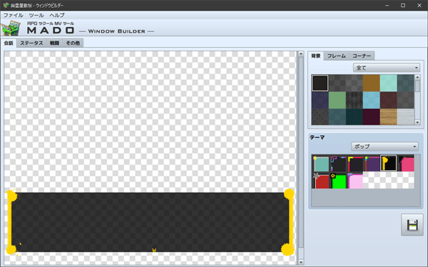Select the light pink theme thumbnail
Viewport: 428px width, 267px height.
[x=355, y=180]
